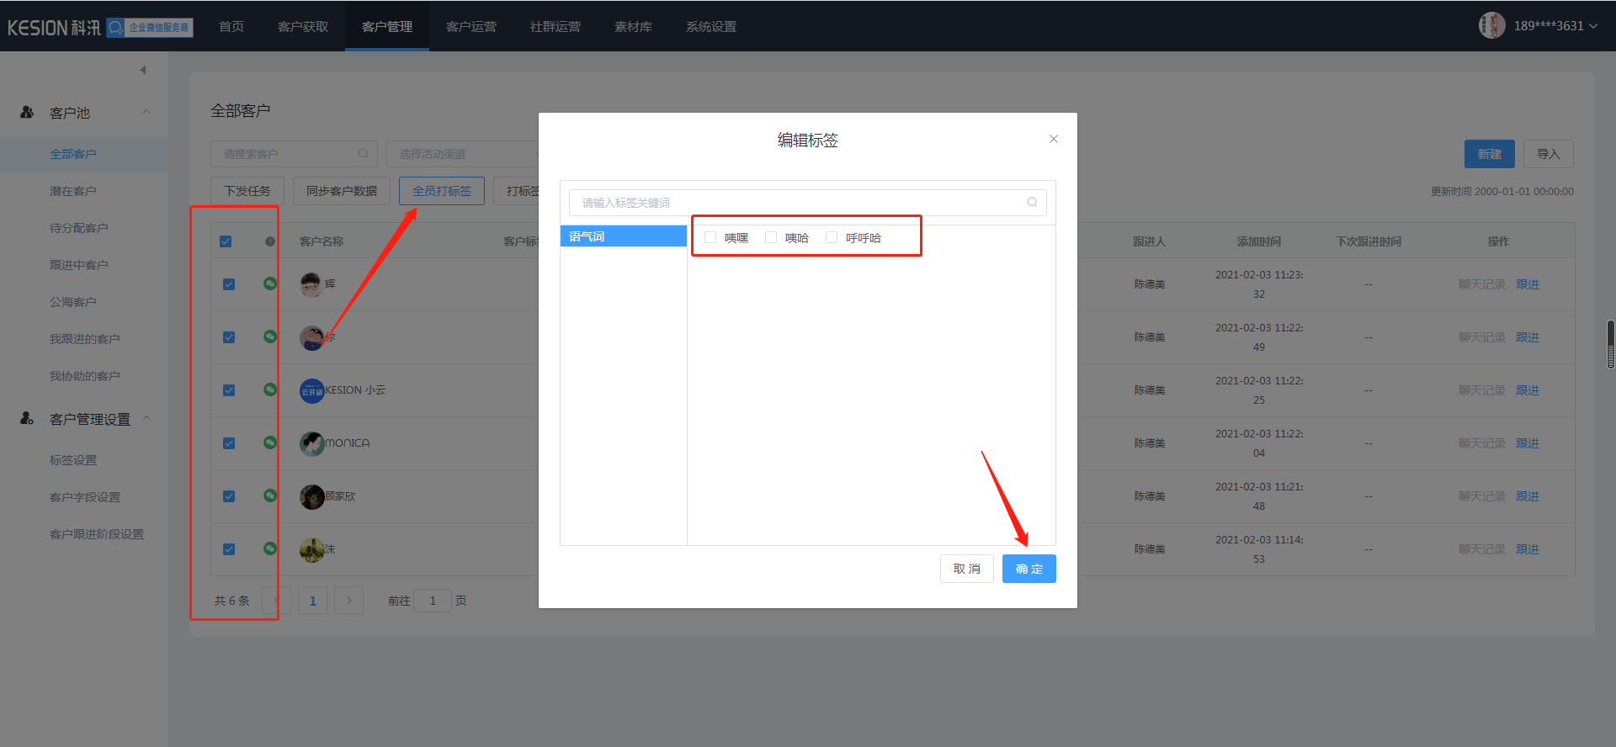This screenshot has height=747, width=1616.
Task: Open the account dropdown 189****3631
Action: coord(1555,26)
